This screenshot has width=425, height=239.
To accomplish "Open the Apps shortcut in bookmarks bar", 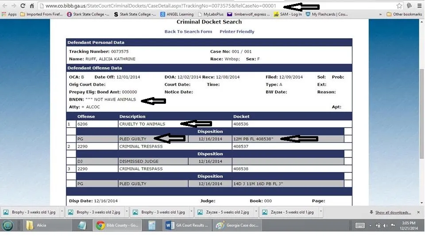I will pos(9,14).
